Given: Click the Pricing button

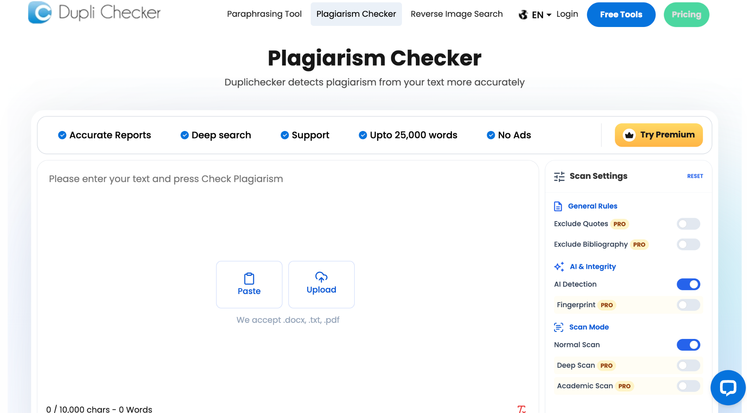Looking at the screenshot, I should click(x=686, y=15).
